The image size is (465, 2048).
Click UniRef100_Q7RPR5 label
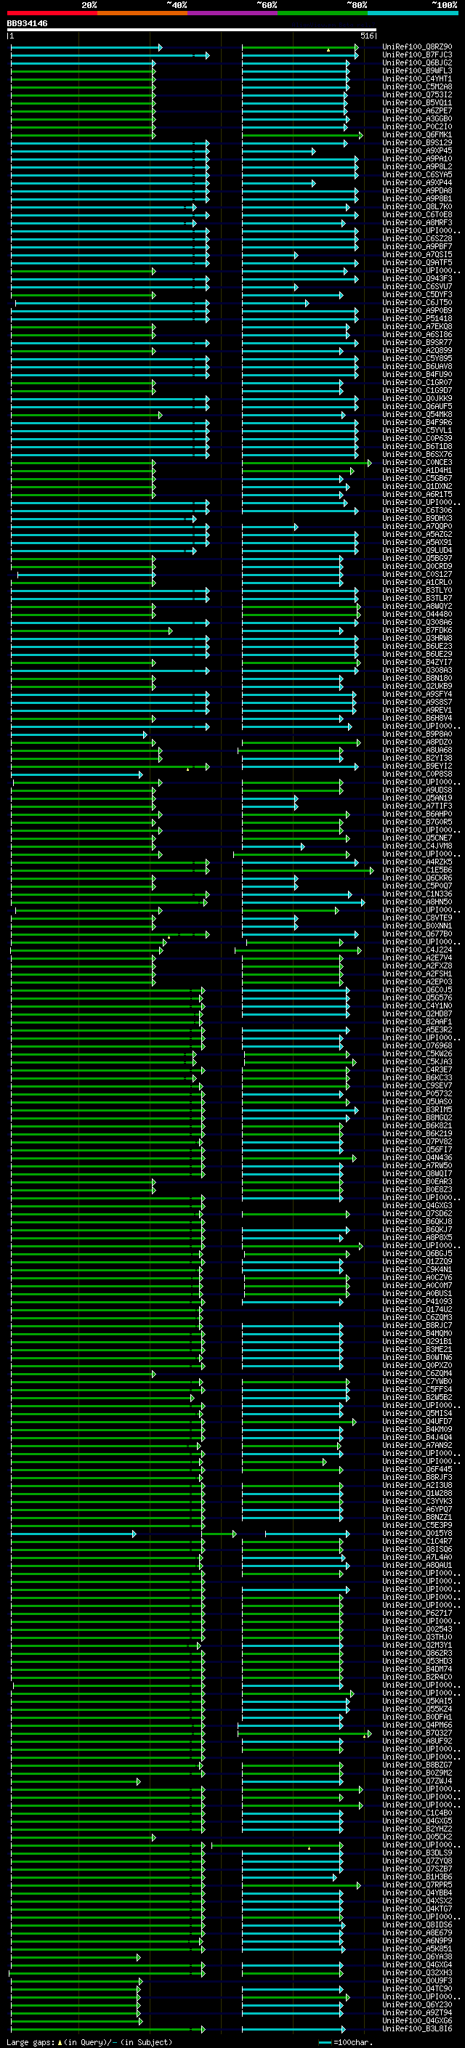(417, 1885)
